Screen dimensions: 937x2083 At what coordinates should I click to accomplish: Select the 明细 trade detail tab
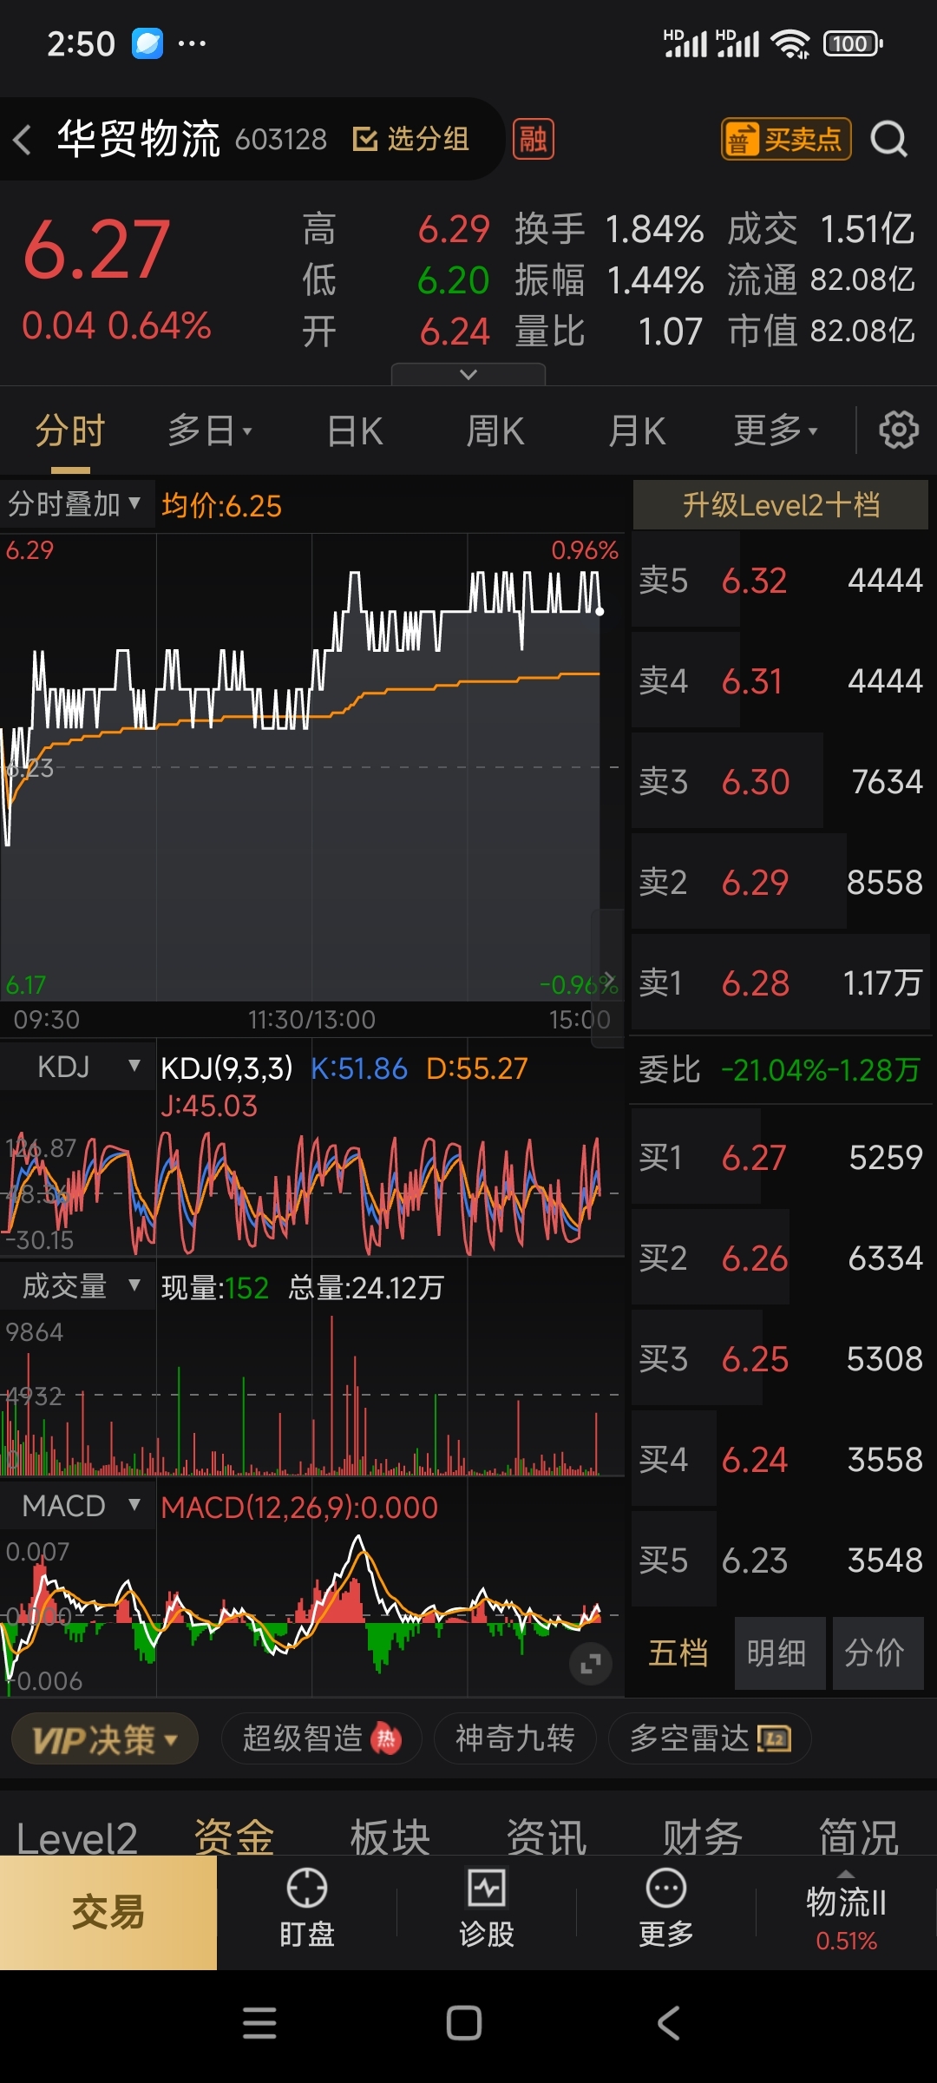click(x=779, y=1653)
